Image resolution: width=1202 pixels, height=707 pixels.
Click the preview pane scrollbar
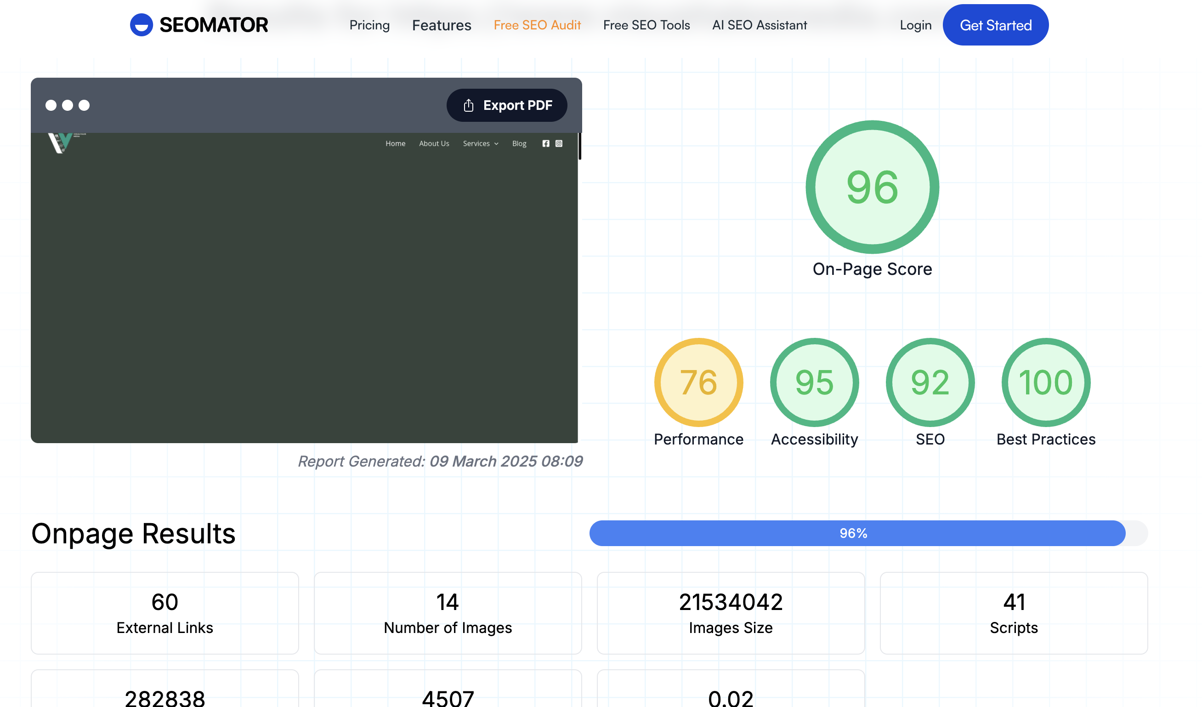click(x=579, y=147)
